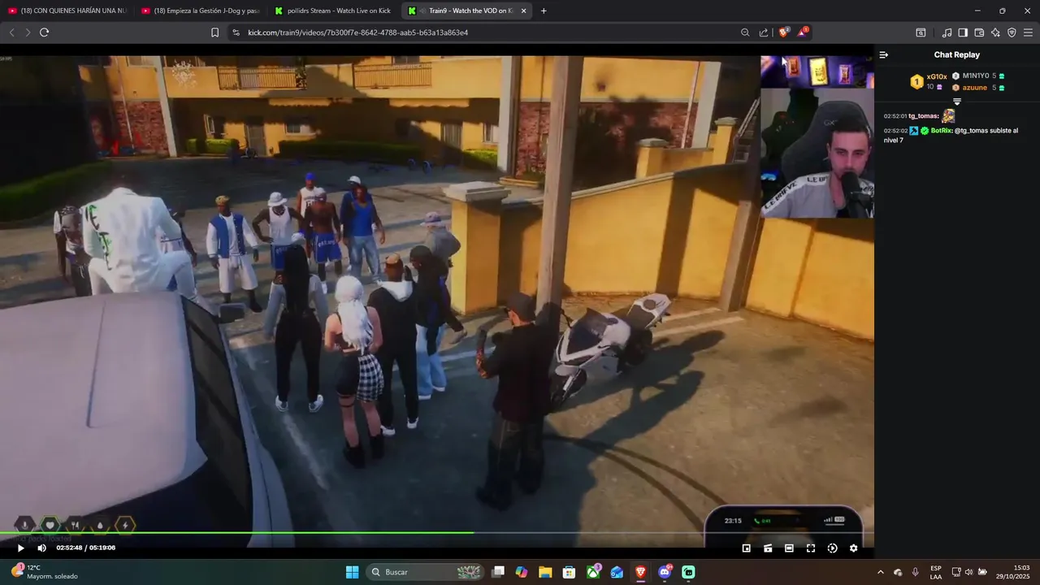This screenshot has height=585, width=1040.
Task: Play the paused VOD video
Action: (x=20, y=548)
